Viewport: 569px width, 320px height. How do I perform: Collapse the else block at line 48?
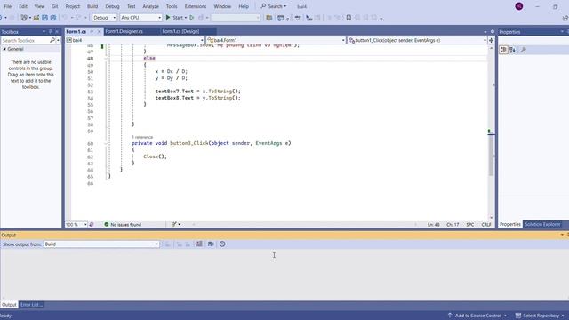[106, 58]
